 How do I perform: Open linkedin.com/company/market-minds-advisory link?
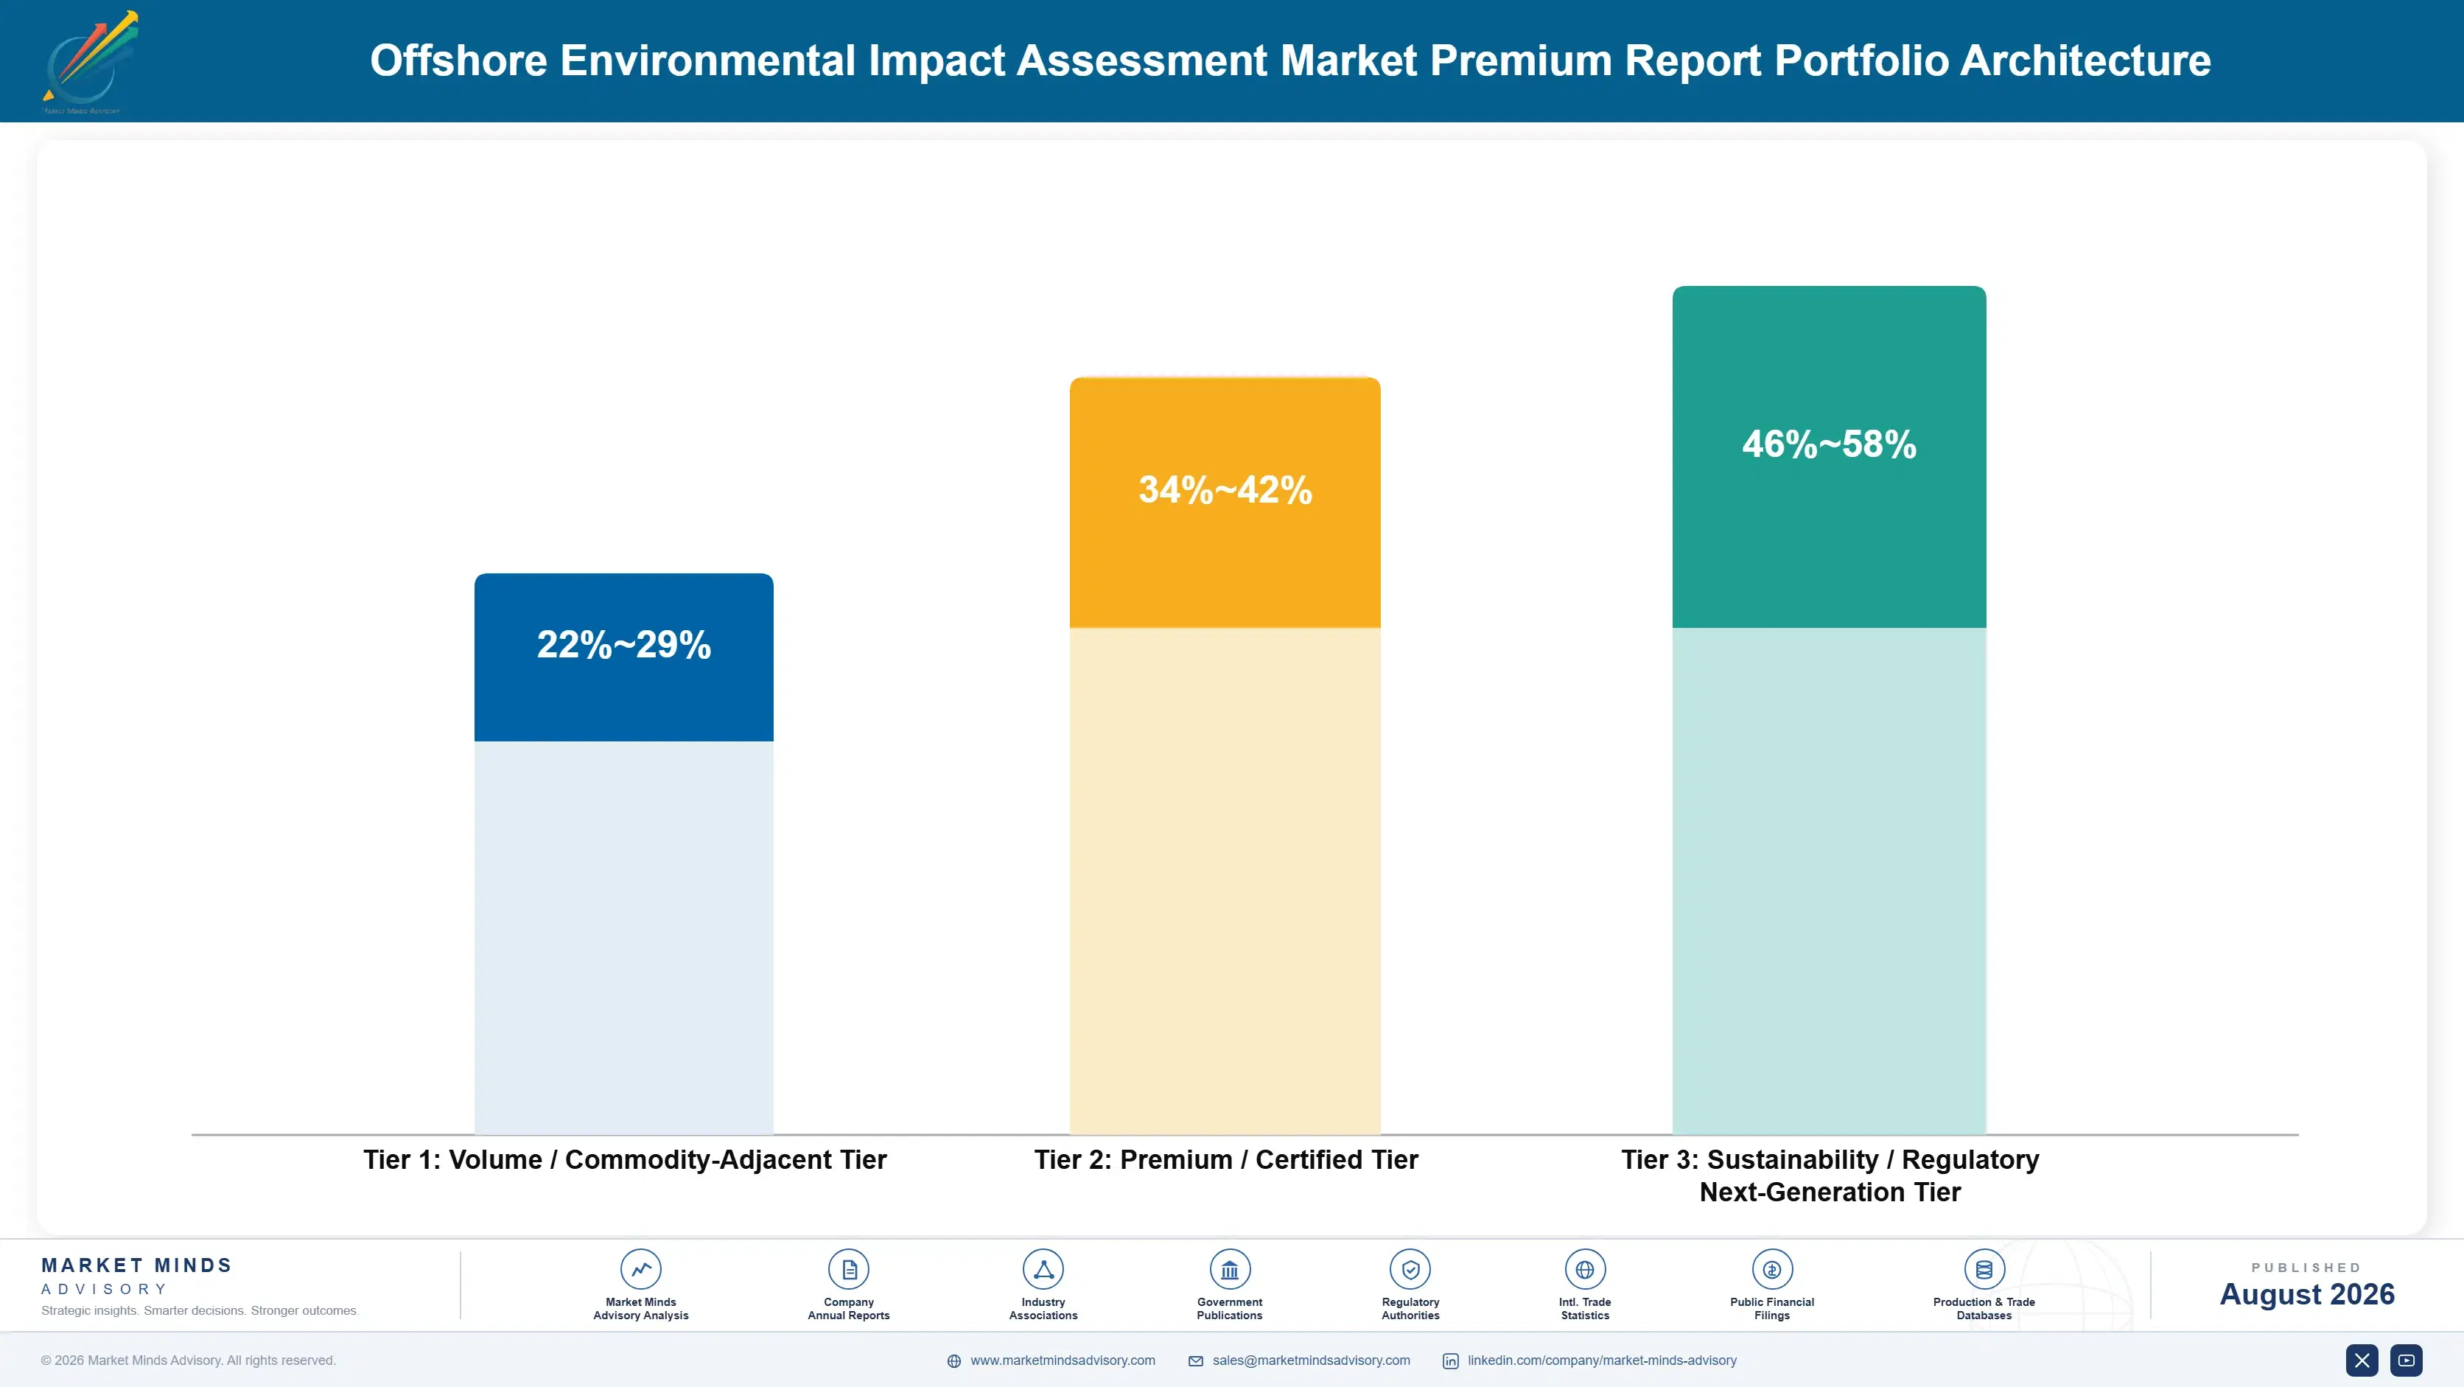[x=1602, y=1360]
